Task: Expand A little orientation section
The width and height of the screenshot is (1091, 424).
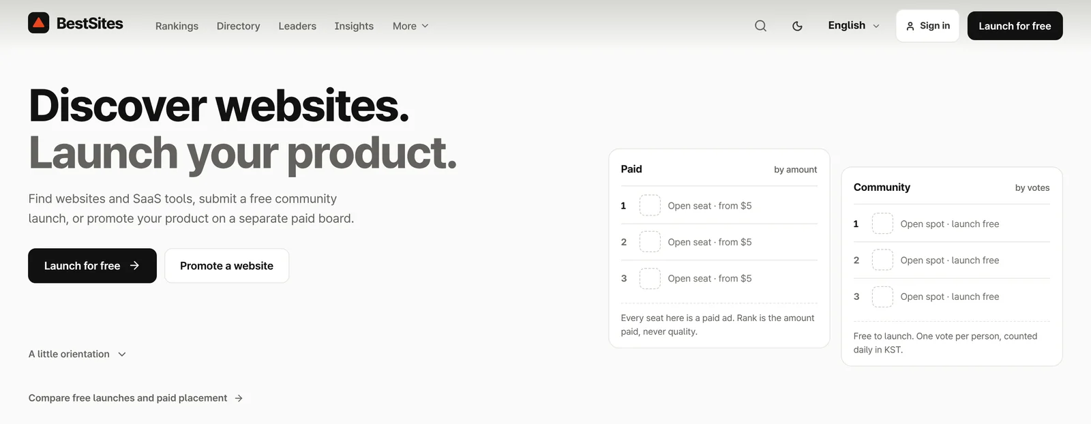Action: (x=77, y=354)
